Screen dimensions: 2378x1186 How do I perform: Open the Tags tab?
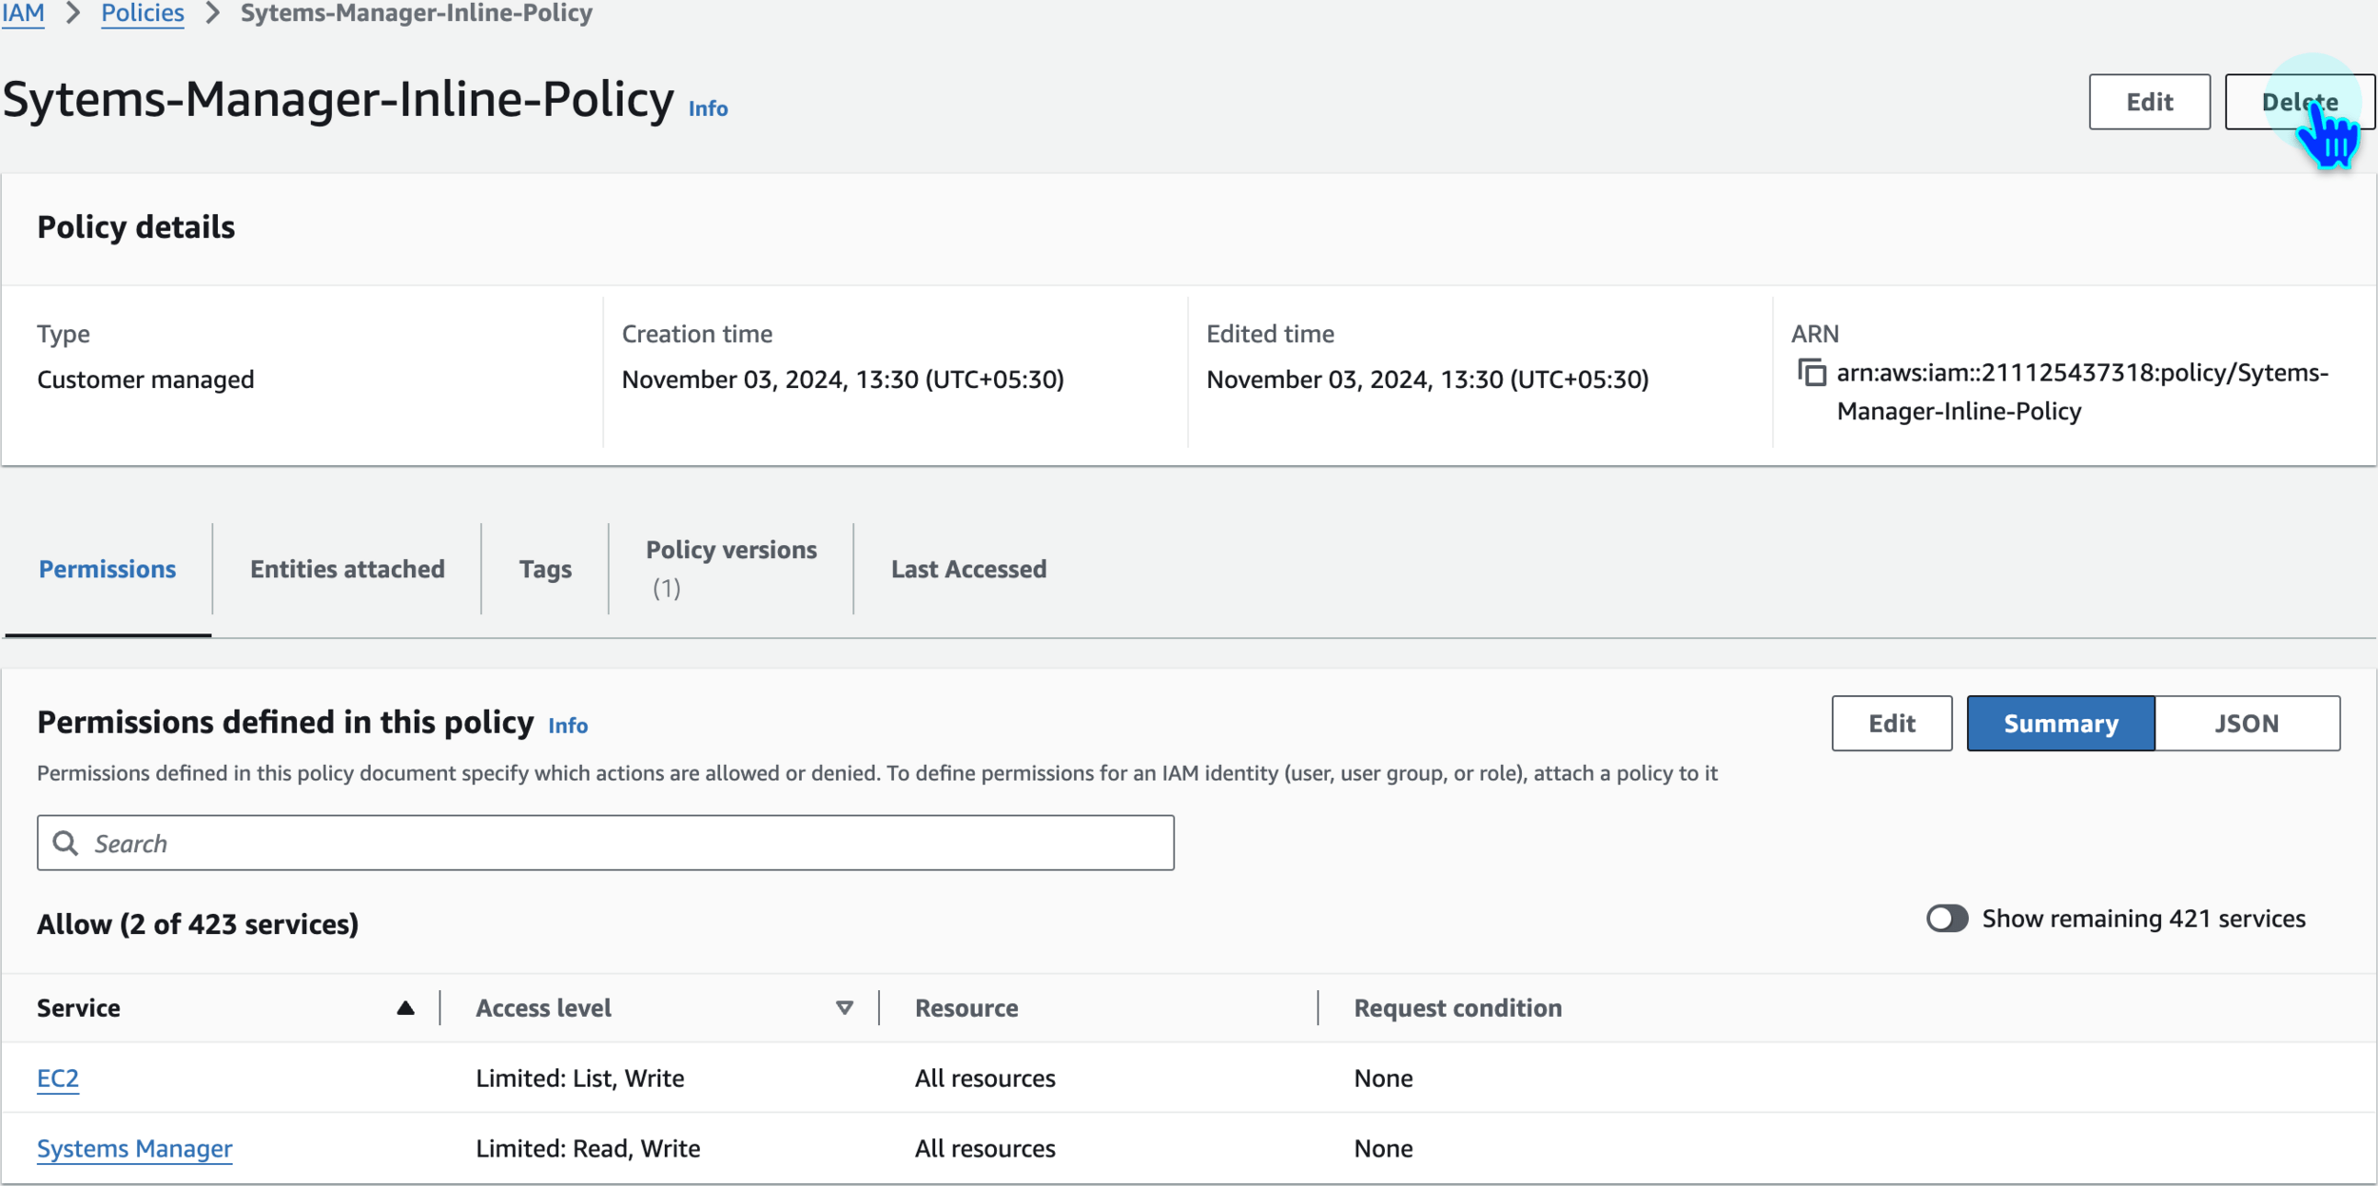tap(545, 569)
